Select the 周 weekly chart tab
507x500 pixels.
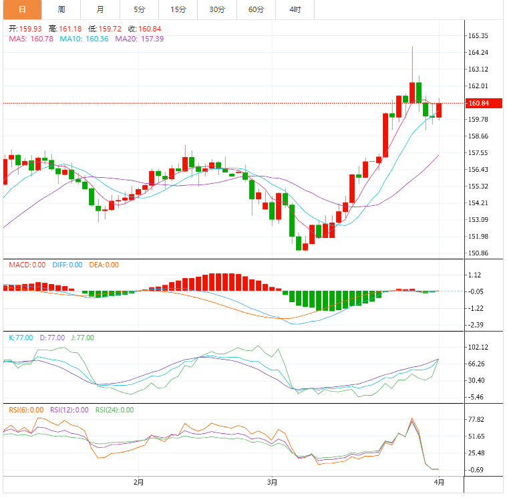click(x=61, y=9)
